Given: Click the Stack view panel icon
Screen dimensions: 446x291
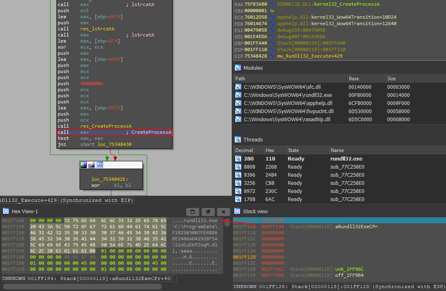Looking at the screenshot, I should (237, 211).
